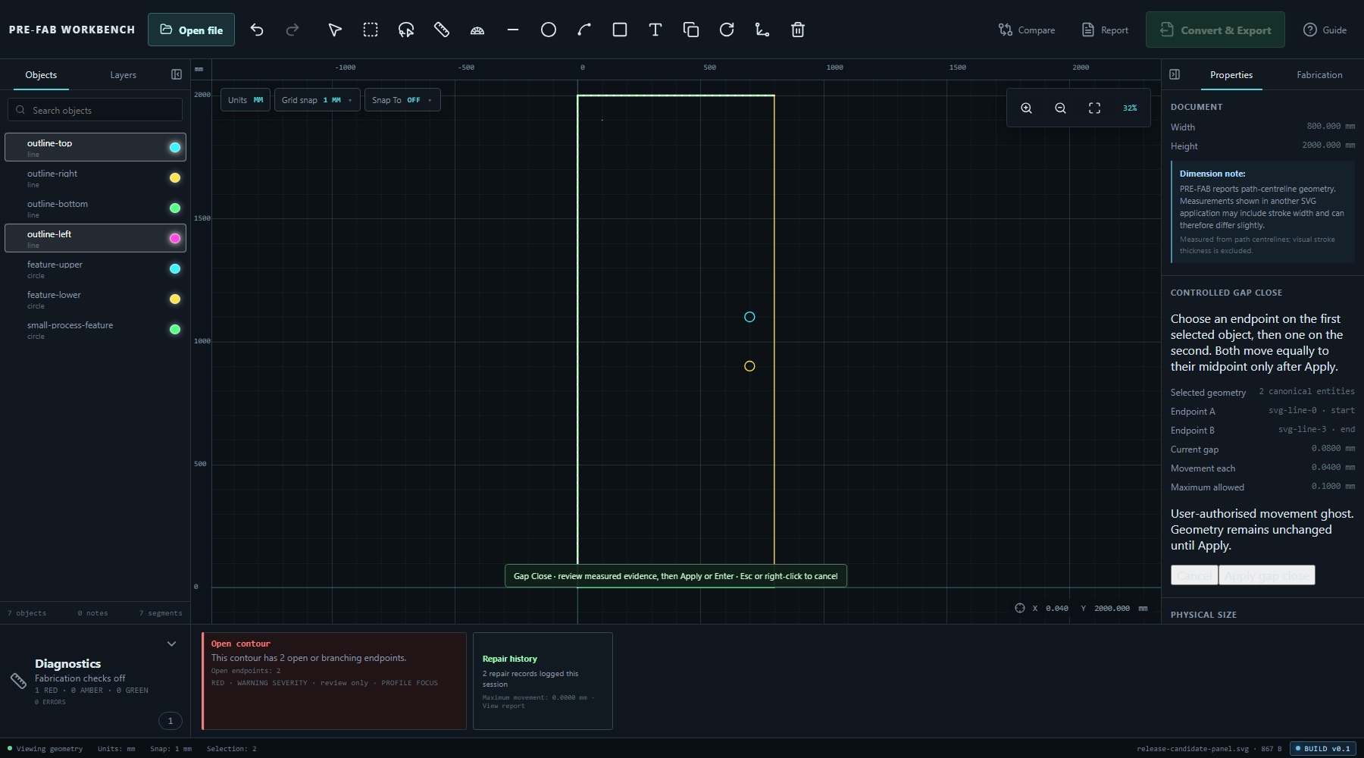Focus the Search objects field
Screen dimensions: 1364x758
pyautogui.click(x=95, y=110)
